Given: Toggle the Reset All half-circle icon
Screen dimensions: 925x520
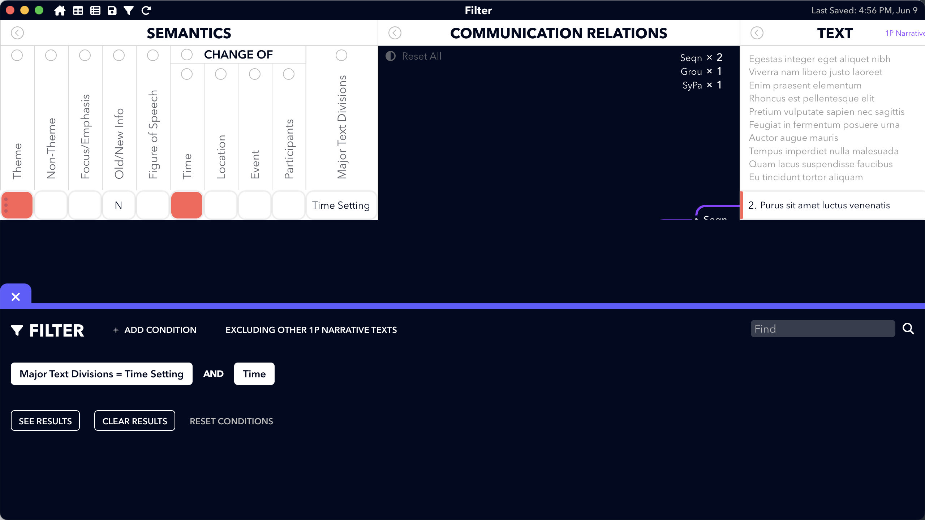Looking at the screenshot, I should coord(391,56).
